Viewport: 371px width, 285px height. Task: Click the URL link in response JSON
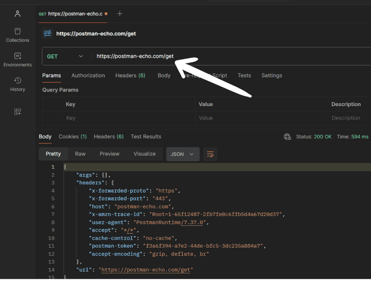tap(145, 270)
